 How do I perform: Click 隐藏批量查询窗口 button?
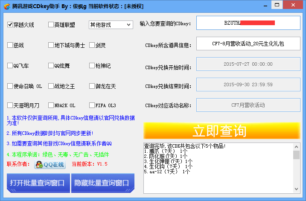pos(102,183)
